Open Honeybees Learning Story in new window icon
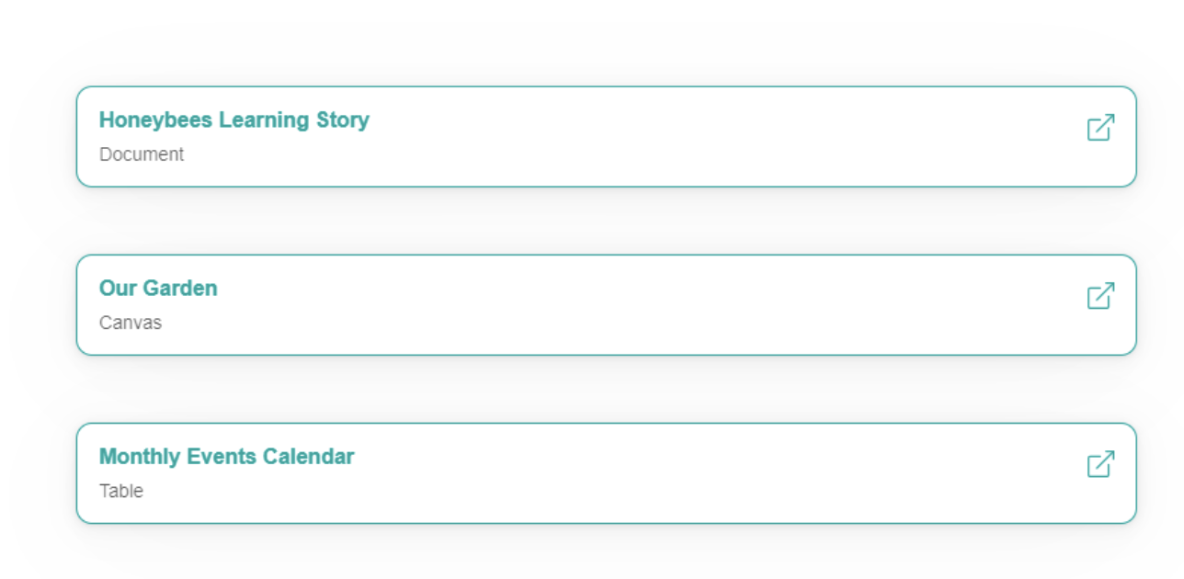Viewport: 1184px width, 579px height. point(1100,128)
